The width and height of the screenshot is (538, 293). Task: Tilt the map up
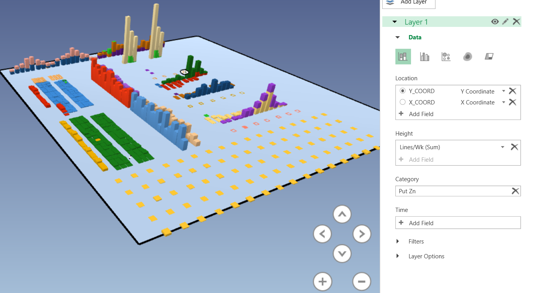click(x=342, y=214)
